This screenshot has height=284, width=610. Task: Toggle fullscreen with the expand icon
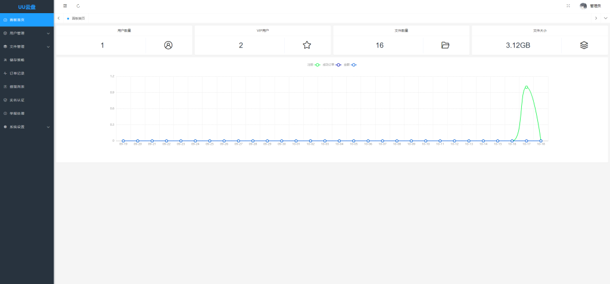(x=568, y=6)
